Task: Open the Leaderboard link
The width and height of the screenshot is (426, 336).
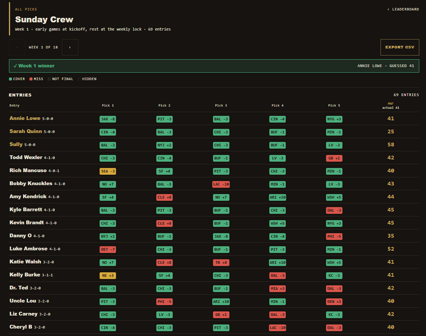Action: 403,9
